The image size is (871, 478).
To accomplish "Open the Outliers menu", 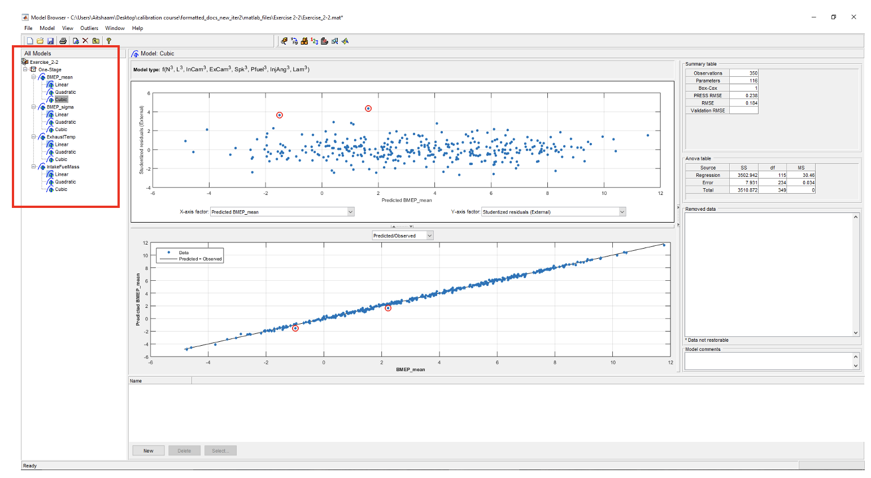I will 89,28.
